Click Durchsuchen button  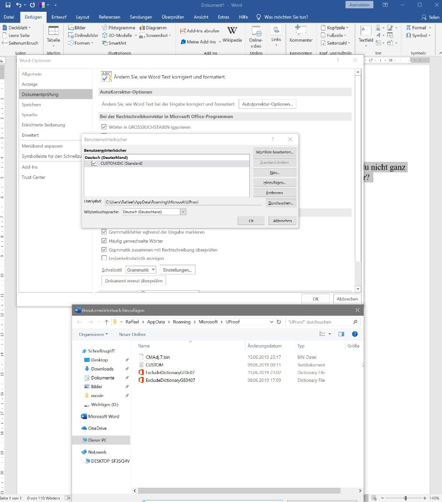(281, 203)
